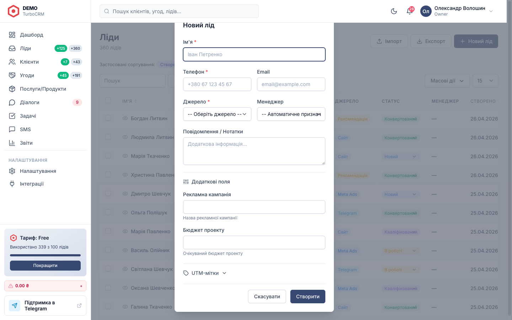Click the UTM-мітки tag icon

click(186, 273)
